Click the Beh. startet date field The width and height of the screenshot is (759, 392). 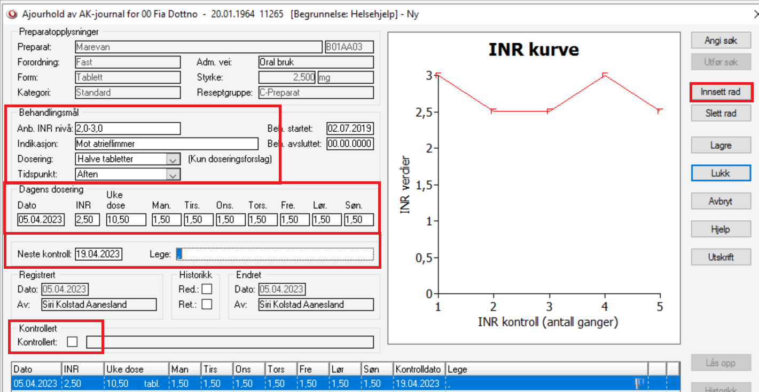pos(350,129)
